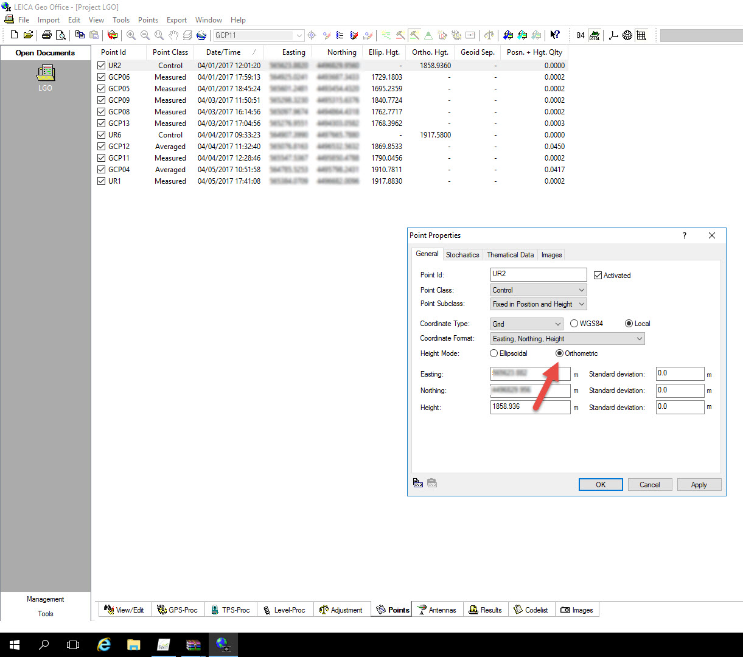743x657 pixels.
Task: Choose the WGS84 radio button
Action: [x=574, y=324]
